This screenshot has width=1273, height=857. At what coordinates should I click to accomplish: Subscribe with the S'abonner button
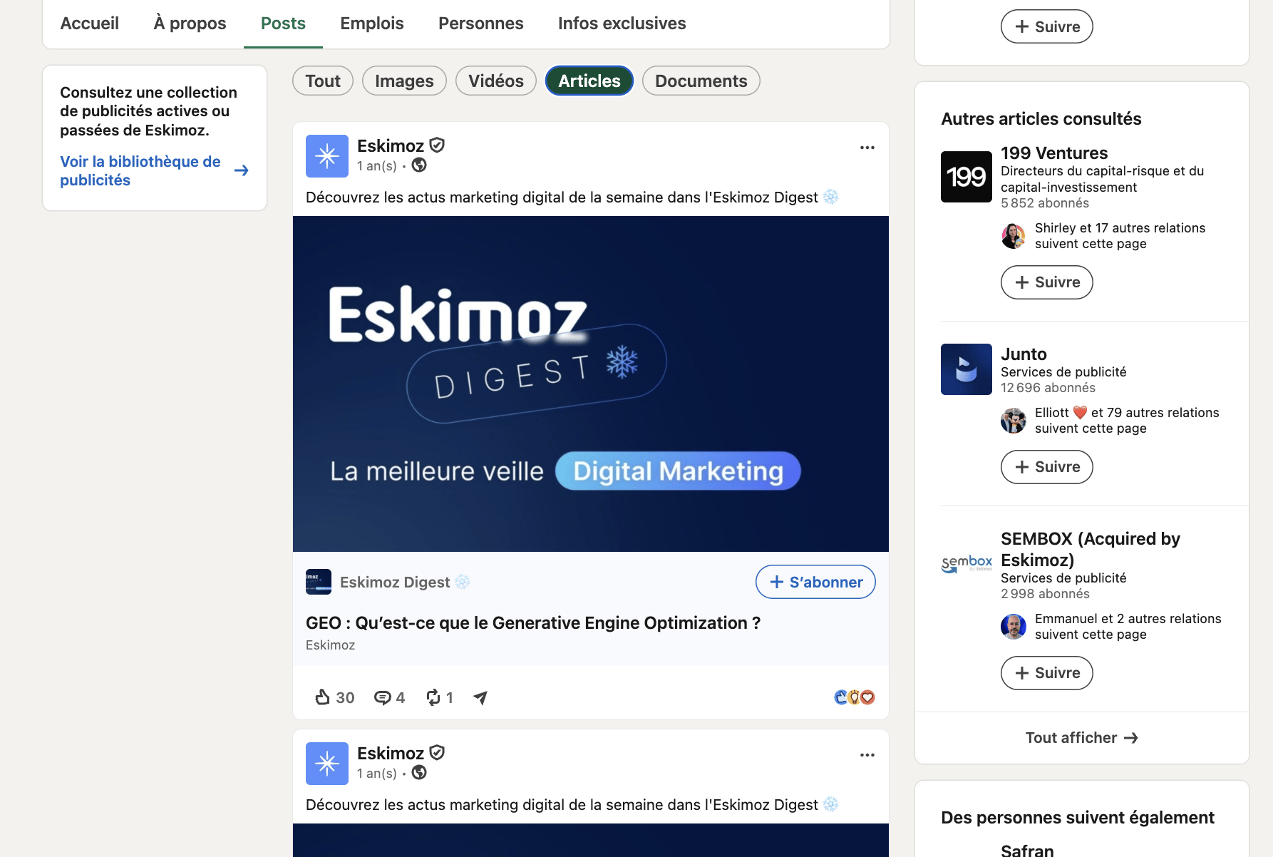click(x=815, y=582)
